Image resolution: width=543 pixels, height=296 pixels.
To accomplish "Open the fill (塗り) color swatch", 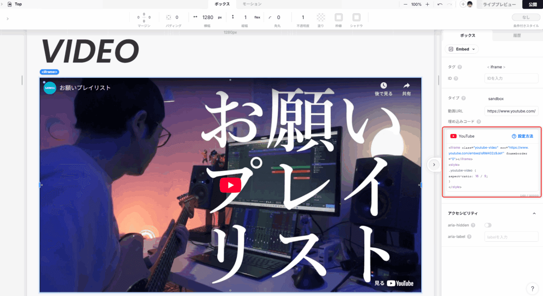I will point(321,18).
